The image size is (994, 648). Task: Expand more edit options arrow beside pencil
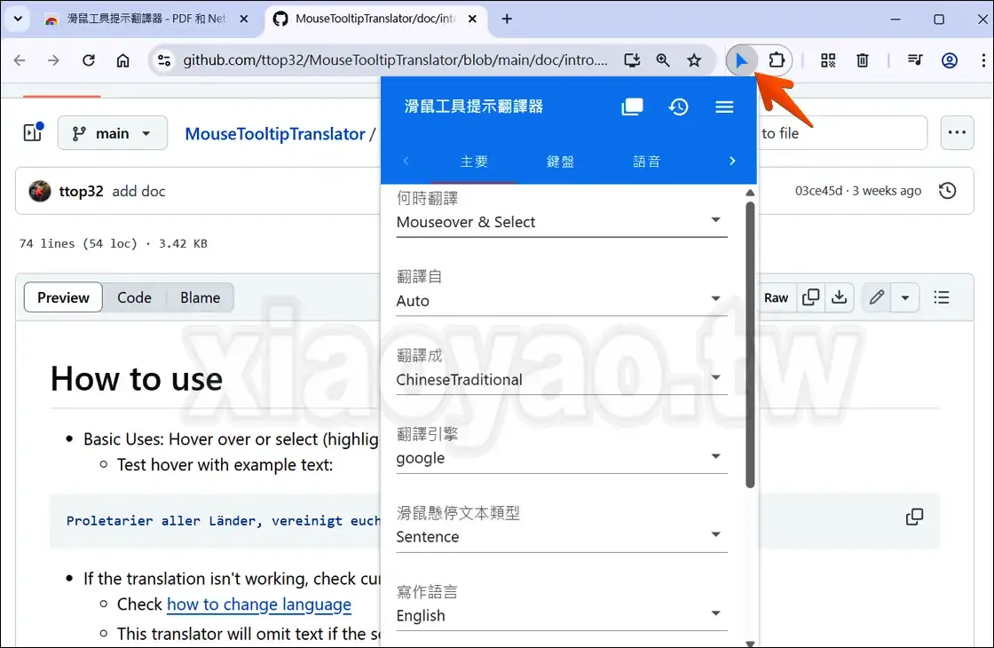[x=905, y=297]
